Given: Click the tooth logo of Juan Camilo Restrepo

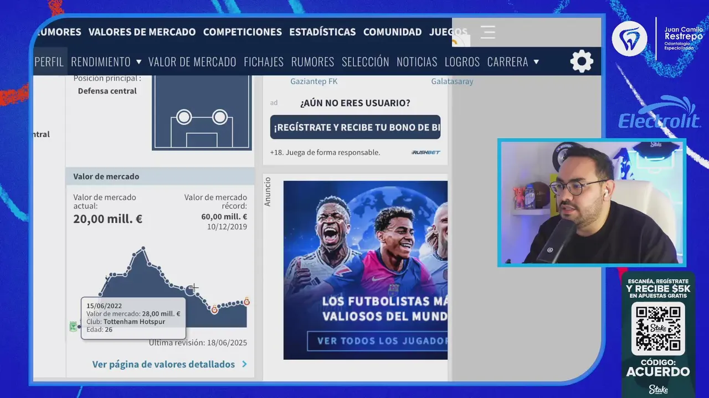Looking at the screenshot, I should tap(629, 39).
